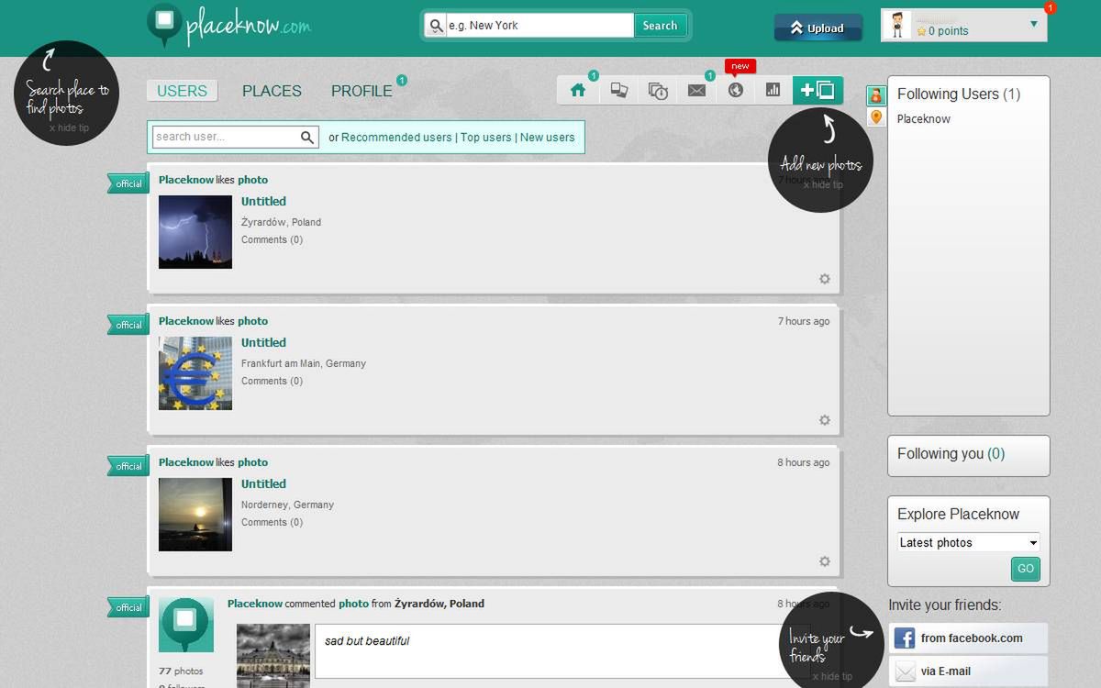Screen dimensions: 1101x688
Task: Open Untitled title of Żyrardów photo
Action: pyautogui.click(x=263, y=202)
